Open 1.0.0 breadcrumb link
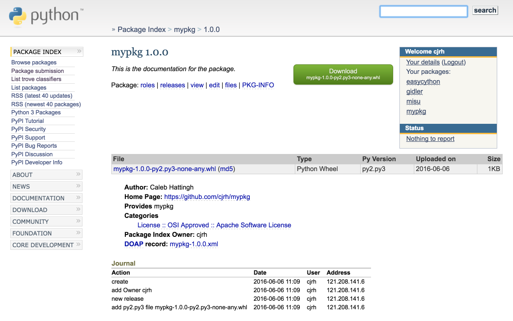 212,29
